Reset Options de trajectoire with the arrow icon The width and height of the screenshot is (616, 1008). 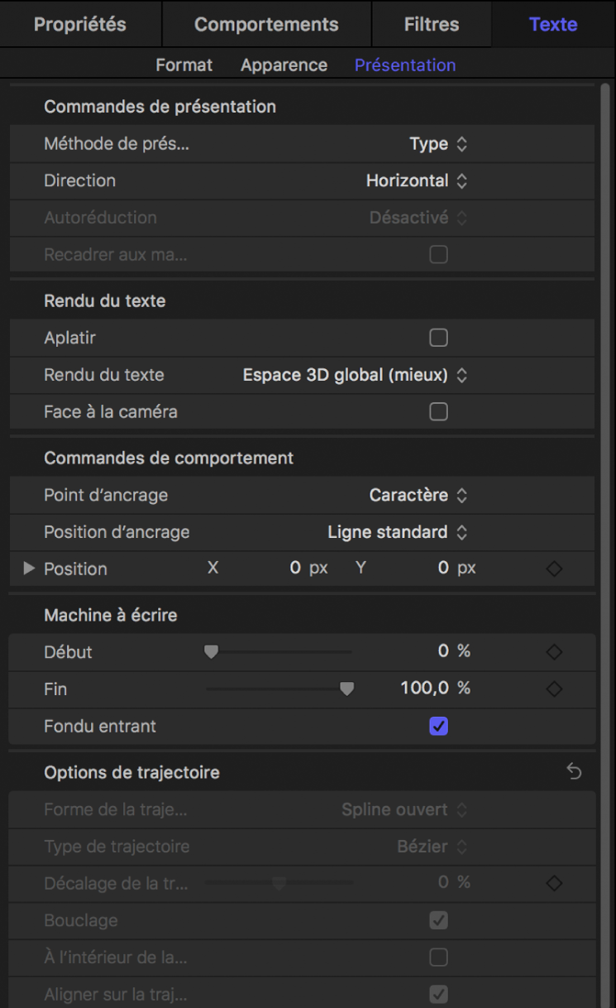574,772
